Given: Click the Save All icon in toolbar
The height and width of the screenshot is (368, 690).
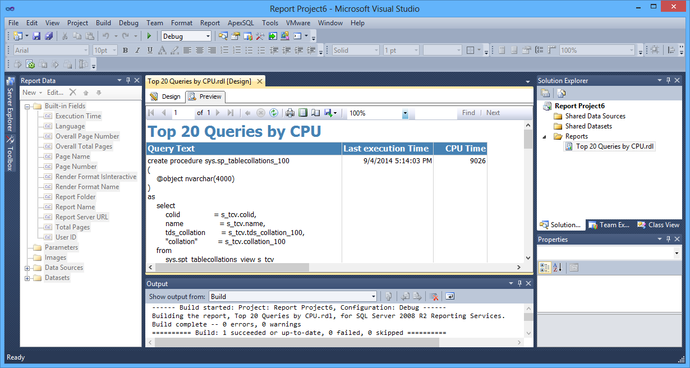Looking at the screenshot, I should (49, 36).
